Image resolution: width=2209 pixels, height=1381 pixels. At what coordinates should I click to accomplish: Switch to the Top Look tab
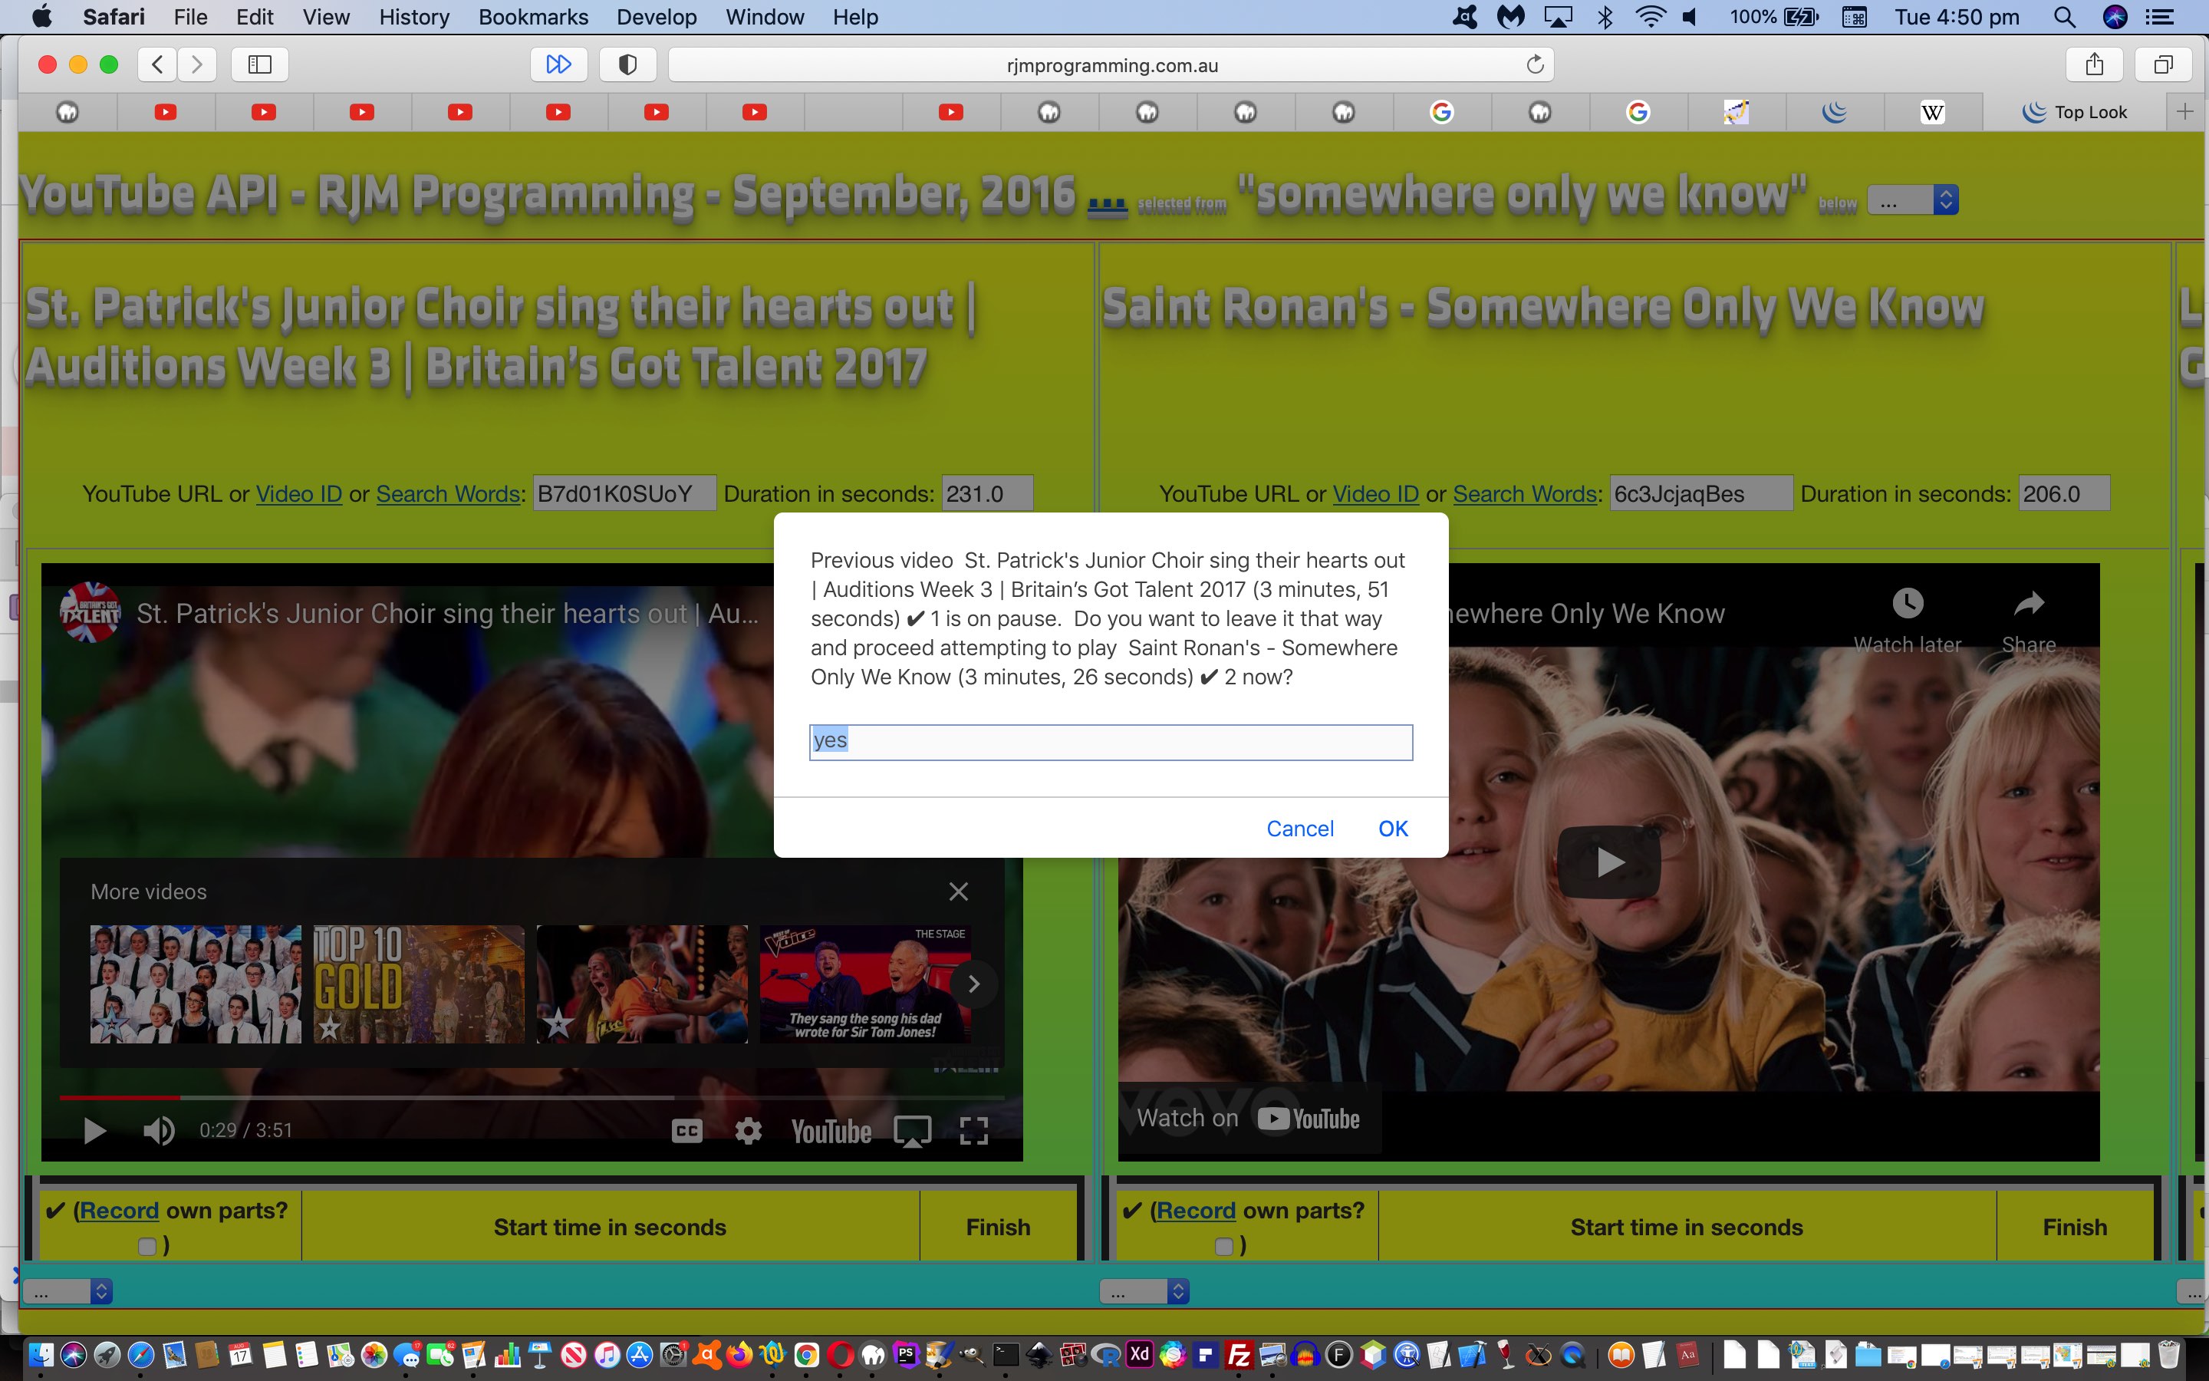[x=2074, y=112]
